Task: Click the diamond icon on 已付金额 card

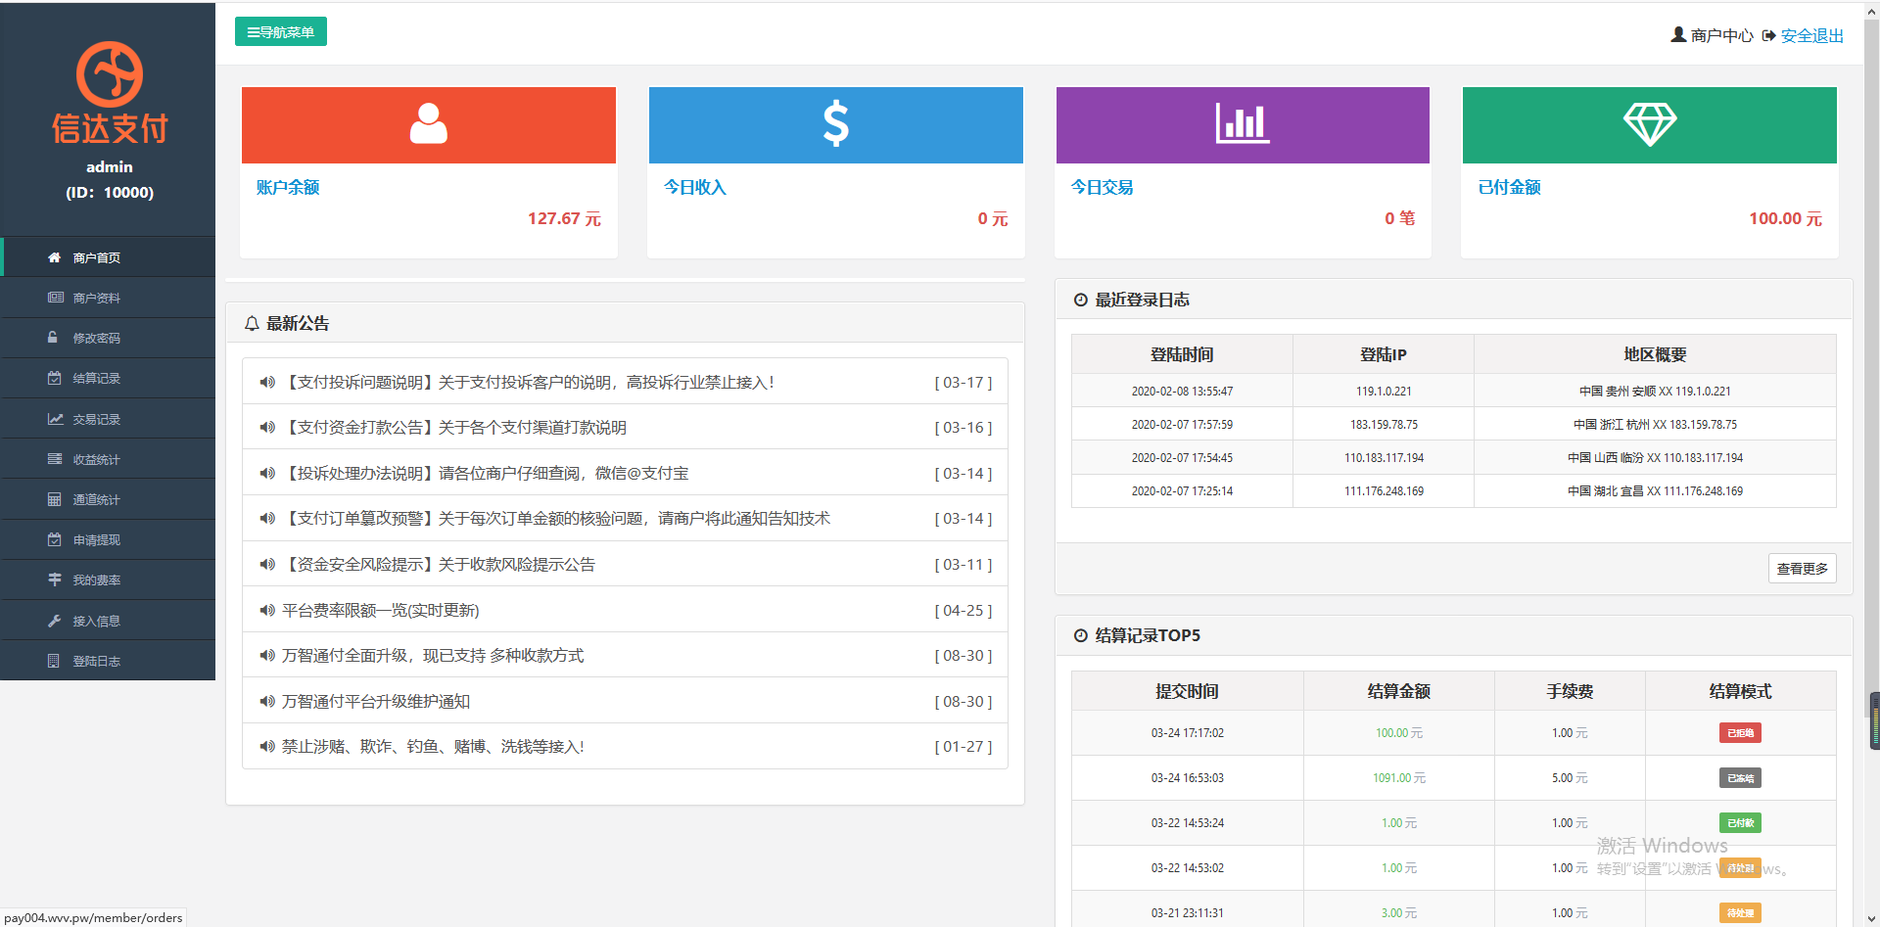Action: point(1650,124)
